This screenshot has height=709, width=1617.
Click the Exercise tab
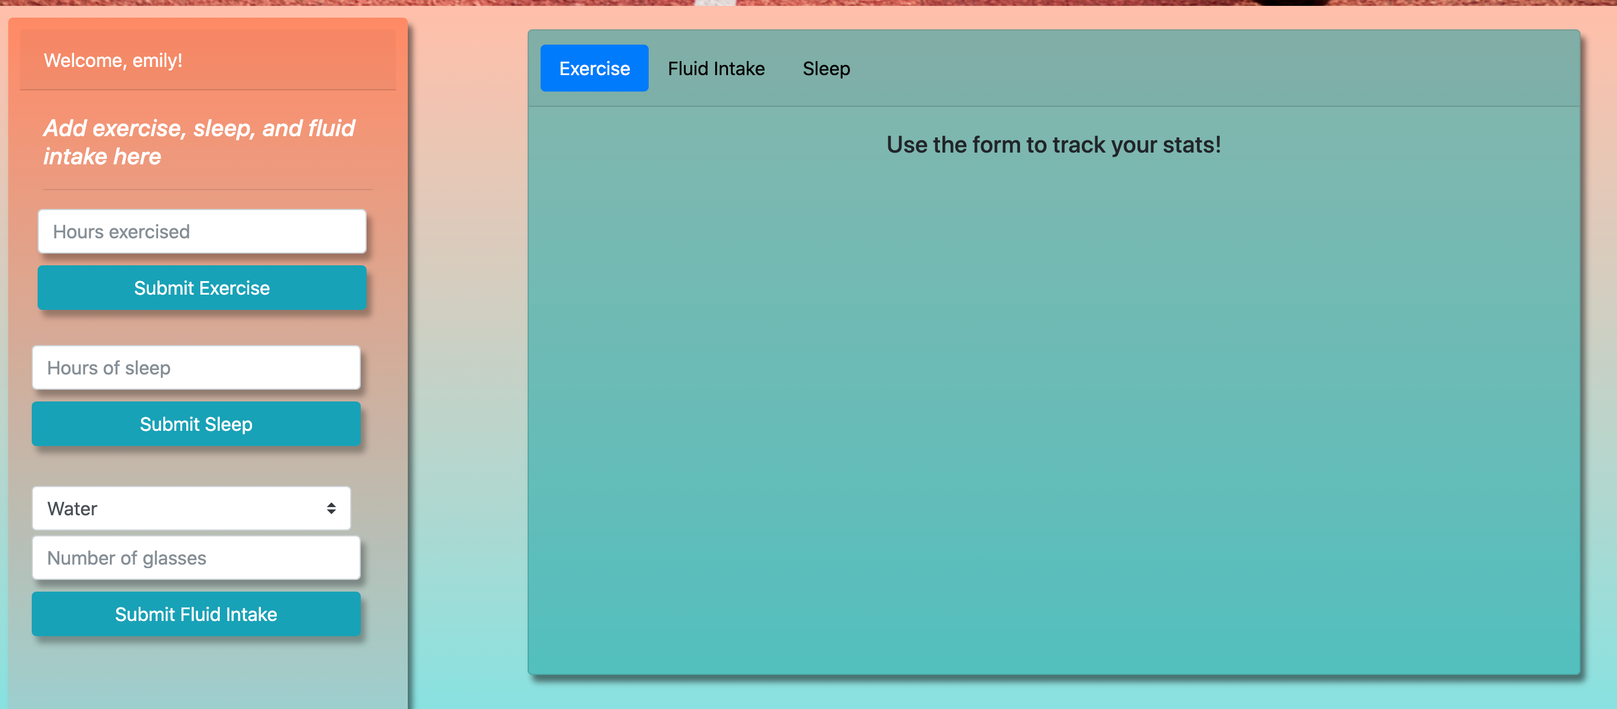[594, 68]
